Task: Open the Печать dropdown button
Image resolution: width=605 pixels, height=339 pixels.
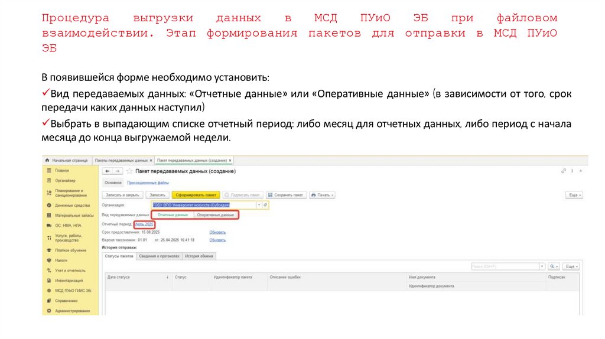Action: coord(323,195)
